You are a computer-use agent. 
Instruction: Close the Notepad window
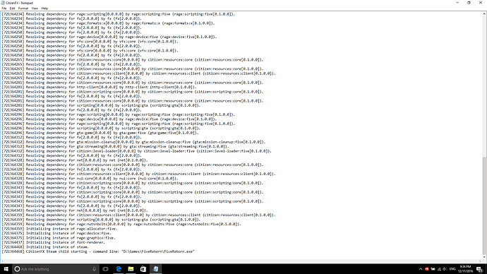coord(481,3)
